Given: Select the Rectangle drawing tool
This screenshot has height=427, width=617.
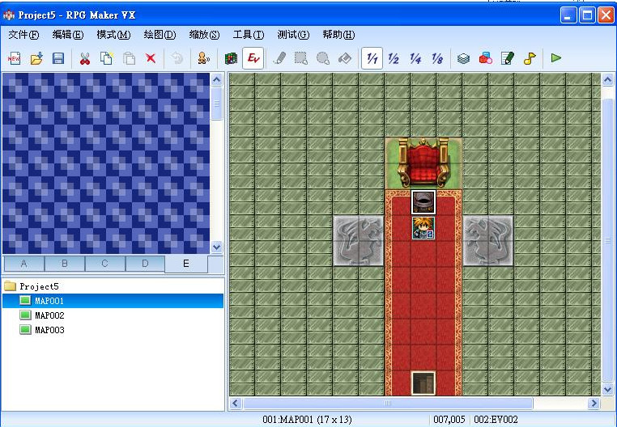Looking at the screenshot, I should (x=301, y=58).
